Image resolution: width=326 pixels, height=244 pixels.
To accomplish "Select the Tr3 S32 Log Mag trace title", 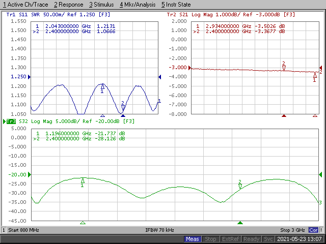I will point(71,121).
